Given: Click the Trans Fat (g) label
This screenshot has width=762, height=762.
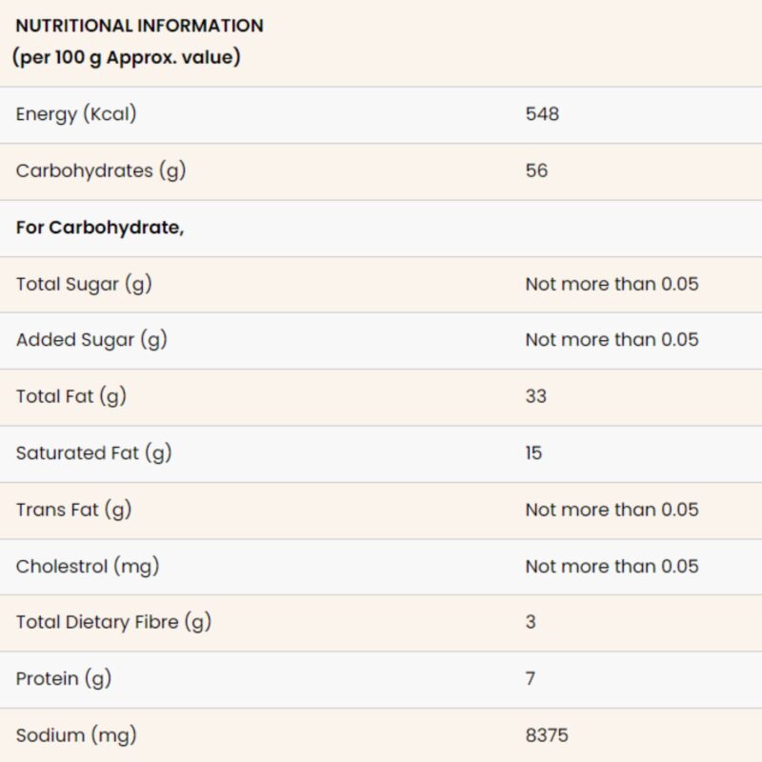Looking at the screenshot, I should coord(74,511).
